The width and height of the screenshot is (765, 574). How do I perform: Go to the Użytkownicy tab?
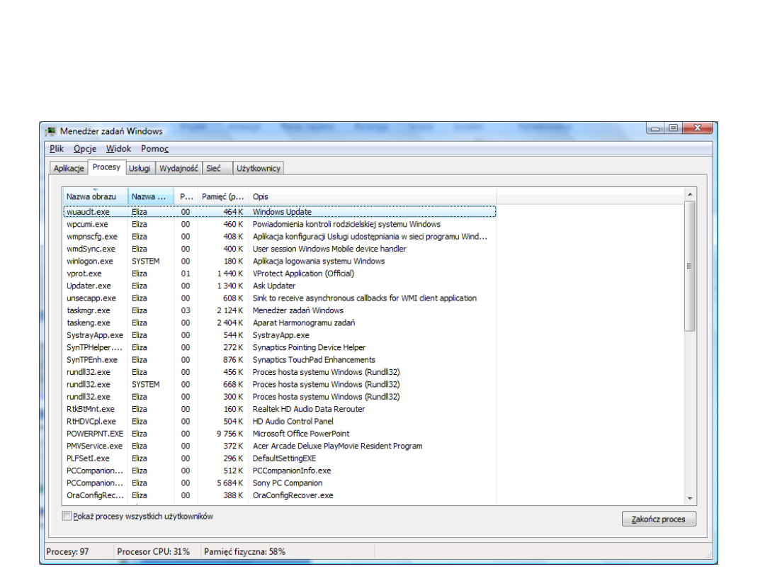coord(259,169)
